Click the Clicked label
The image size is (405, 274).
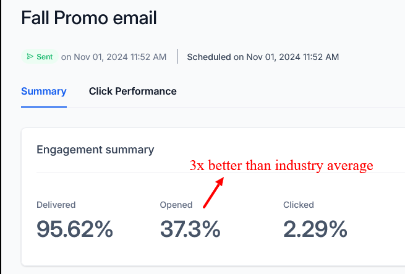pos(299,205)
